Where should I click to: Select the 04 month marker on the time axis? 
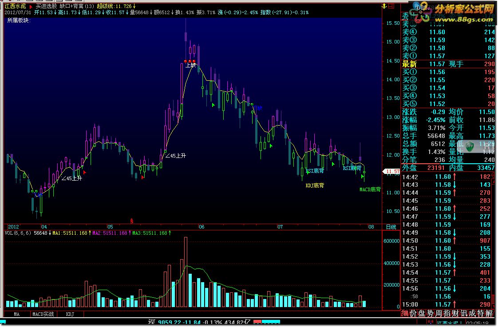44,227
